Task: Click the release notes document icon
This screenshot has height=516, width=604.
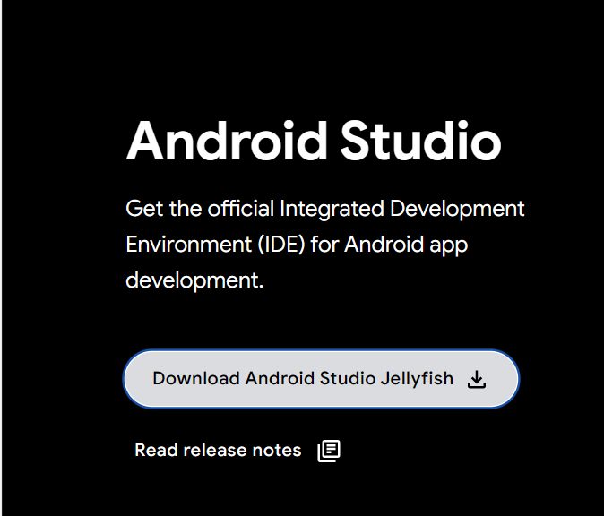Action: coord(329,451)
